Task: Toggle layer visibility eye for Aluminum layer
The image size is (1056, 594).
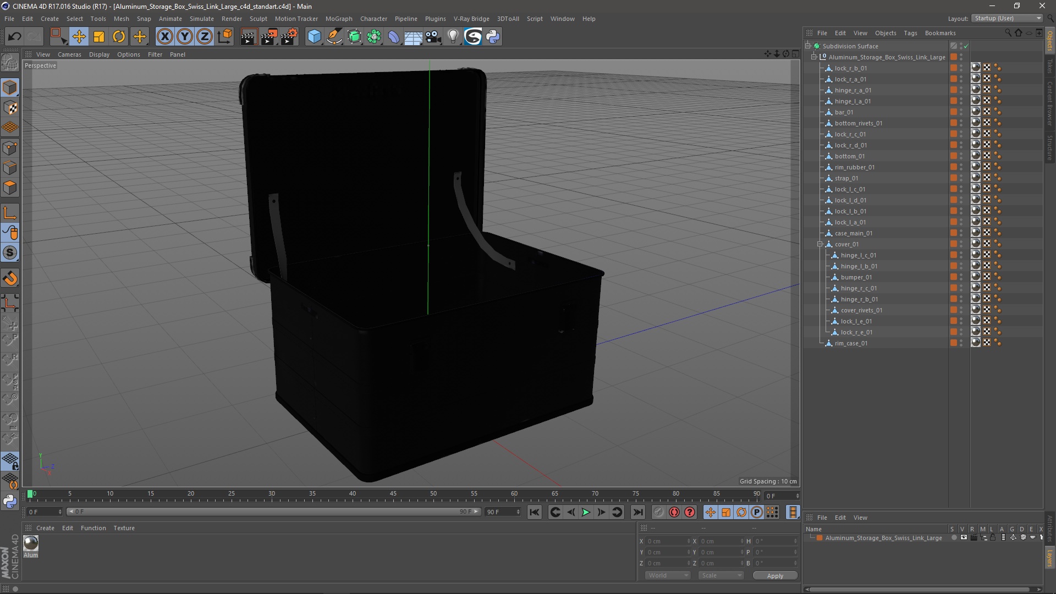Action: 964,538
